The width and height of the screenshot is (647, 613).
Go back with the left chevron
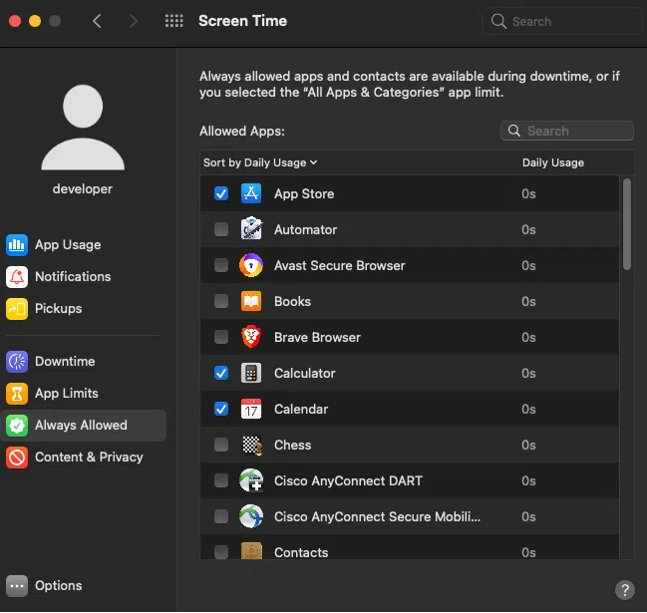97,21
